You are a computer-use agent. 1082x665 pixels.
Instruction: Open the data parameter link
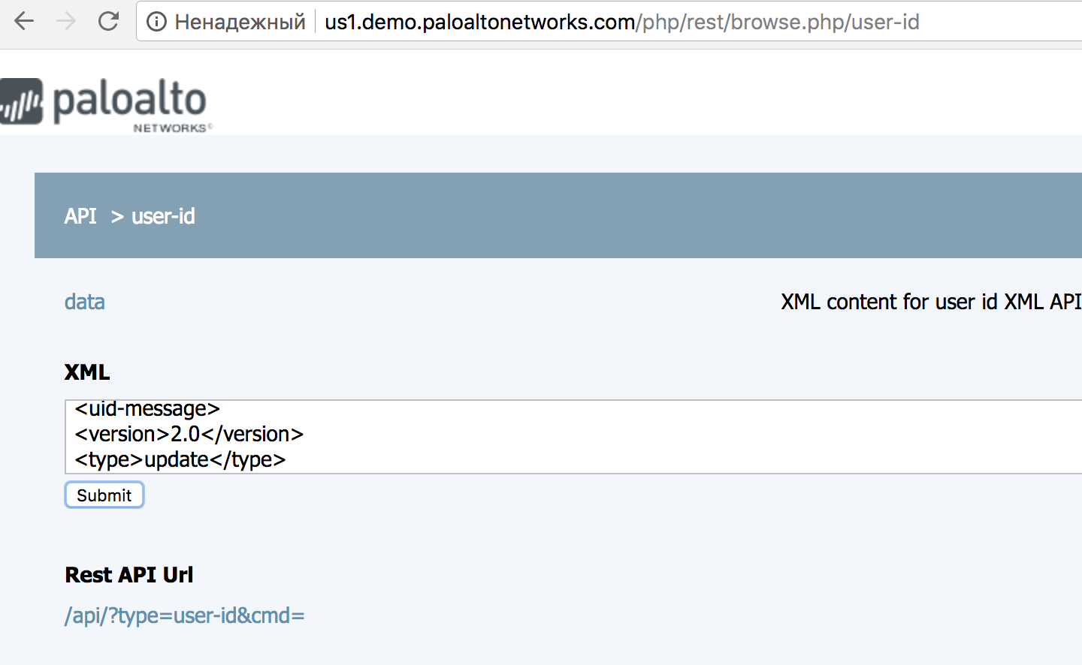click(85, 302)
